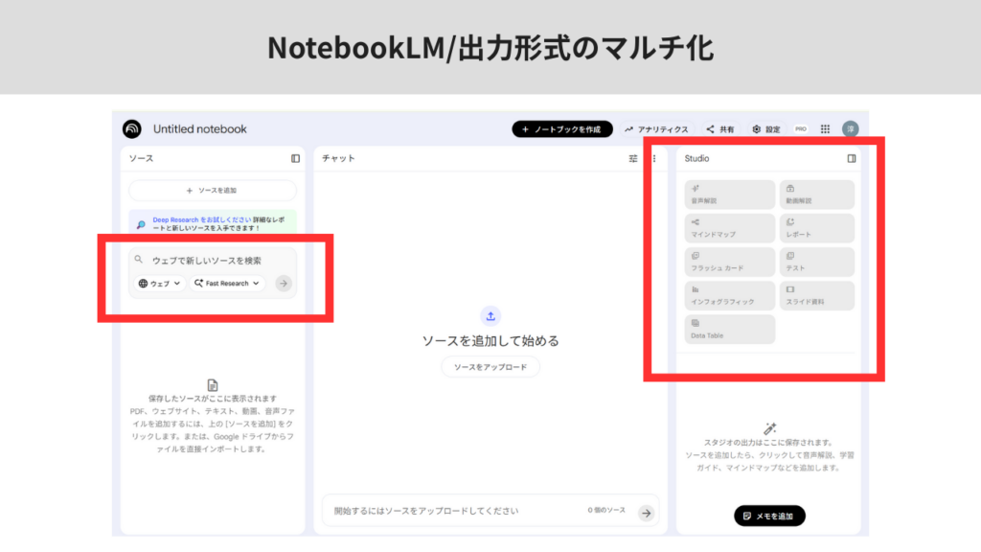The image size is (981, 552).
Task: Select the スライド資料 Studio tile
Action: [x=816, y=295]
